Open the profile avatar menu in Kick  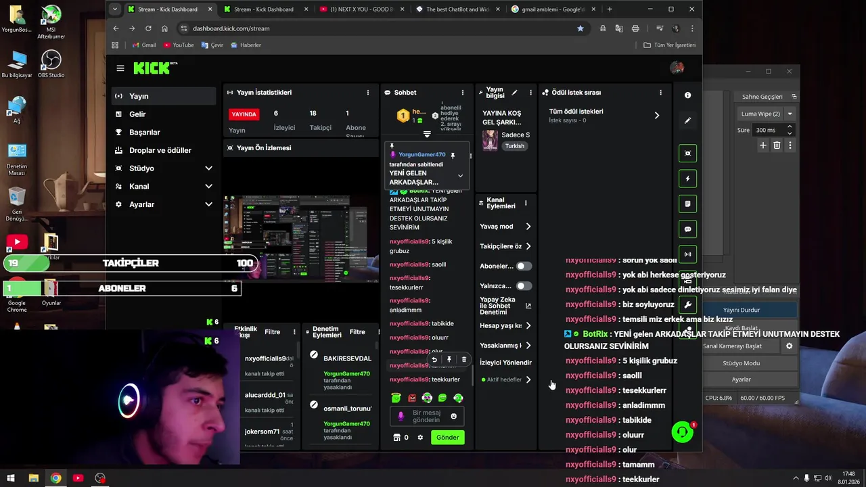click(x=677, y=68)
